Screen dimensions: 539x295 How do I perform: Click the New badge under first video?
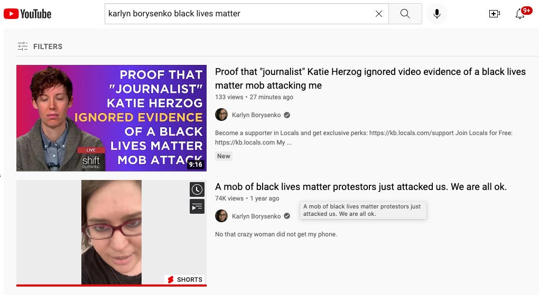point(224,156)
